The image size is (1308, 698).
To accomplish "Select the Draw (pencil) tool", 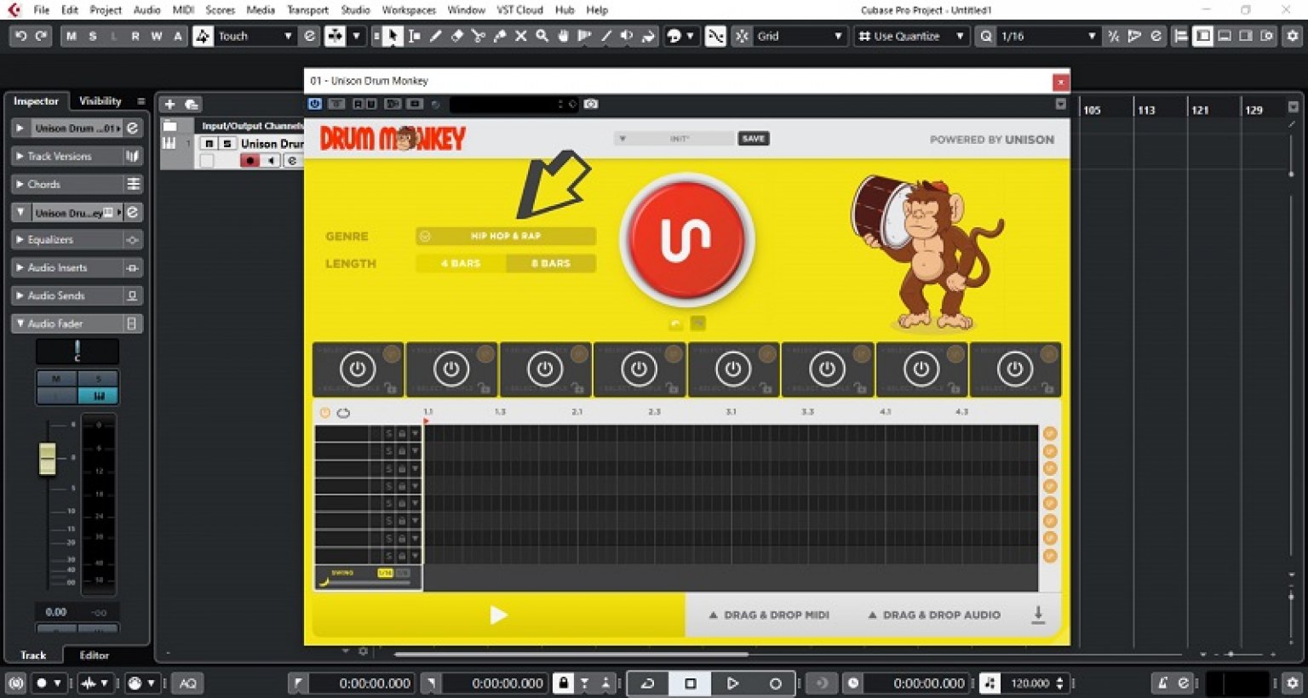I will (x=436, y=37).
